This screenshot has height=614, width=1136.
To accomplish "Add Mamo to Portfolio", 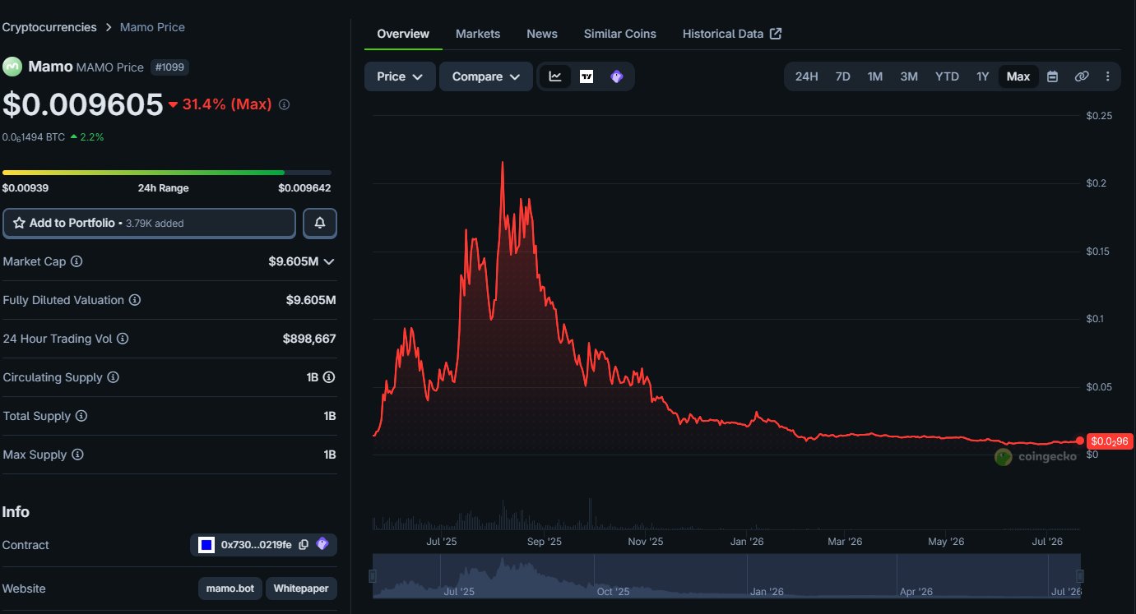I will point(149,223).
